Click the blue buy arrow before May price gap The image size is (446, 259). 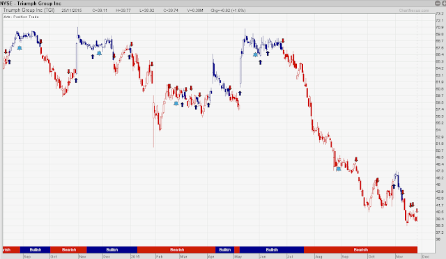pyautogui.click(x=240, y=93)
